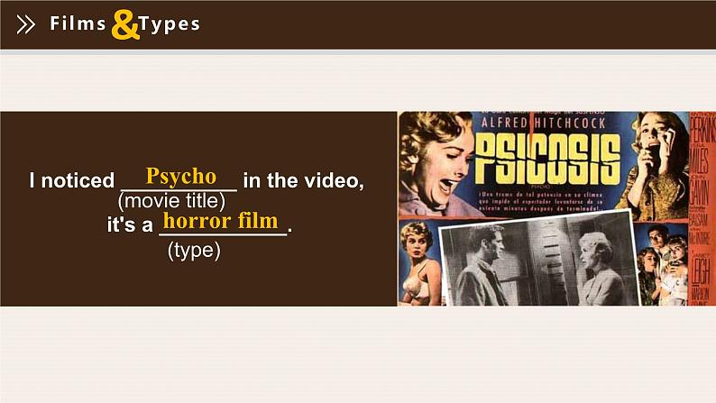Click the 'ALFRED HITCHCOCK' name on poster
The height and width of the screenshot is (403, 716).
(544, 123)
